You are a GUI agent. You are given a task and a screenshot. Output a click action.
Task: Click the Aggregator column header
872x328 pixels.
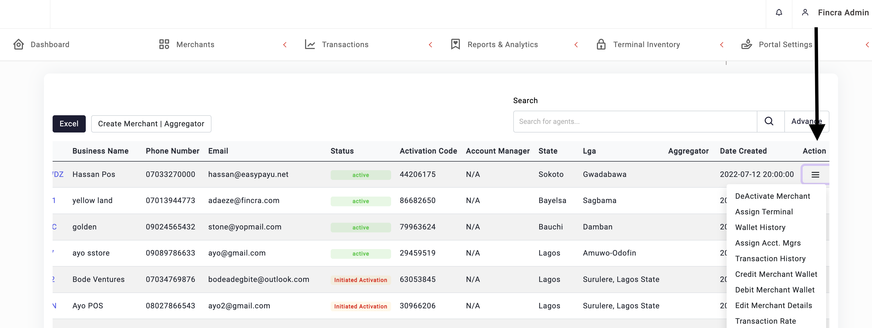coord(688,151)
